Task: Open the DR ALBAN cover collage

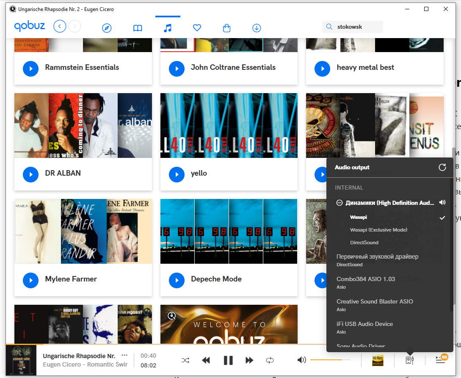Action: [x=83, y=126]
